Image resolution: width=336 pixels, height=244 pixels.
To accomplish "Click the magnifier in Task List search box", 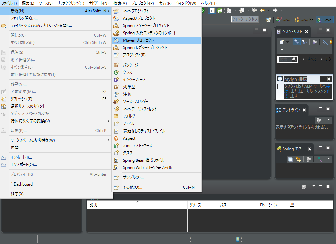I will pyautogui.click(x=295, y=59).
